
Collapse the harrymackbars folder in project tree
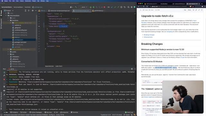tap(6, 15)
